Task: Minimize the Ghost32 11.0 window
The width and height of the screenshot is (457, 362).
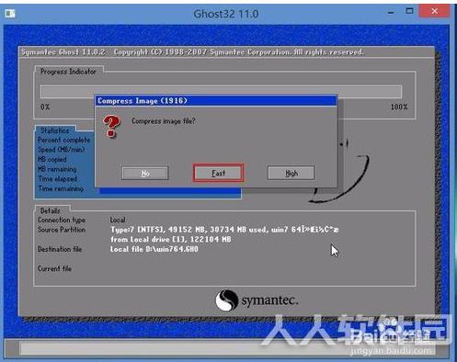Action: [391, 12]
